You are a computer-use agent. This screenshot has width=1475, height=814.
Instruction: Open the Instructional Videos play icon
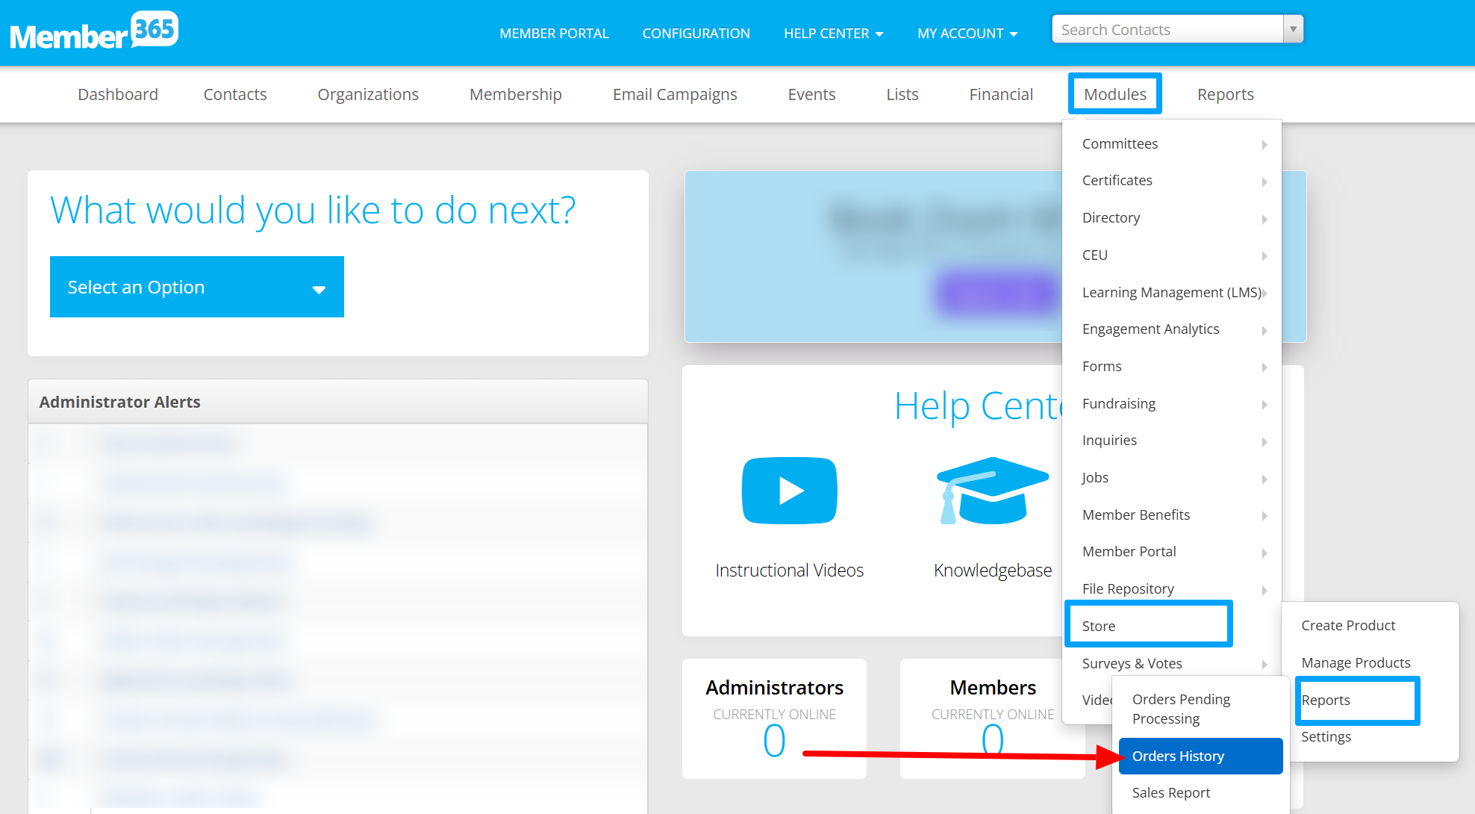click(789, 491)
